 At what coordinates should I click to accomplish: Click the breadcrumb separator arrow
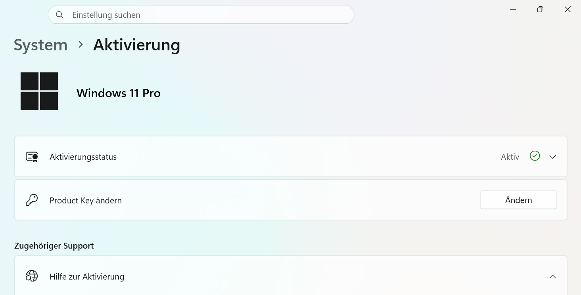tap(81, 44)
